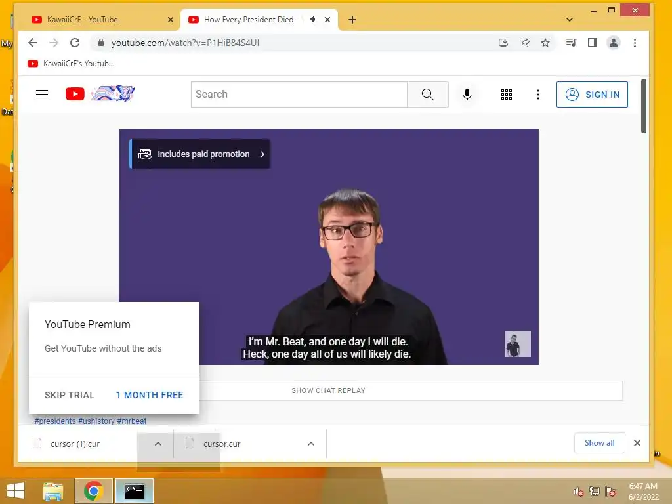
Task: Click the address bar URL
Action: coord(185,43)
